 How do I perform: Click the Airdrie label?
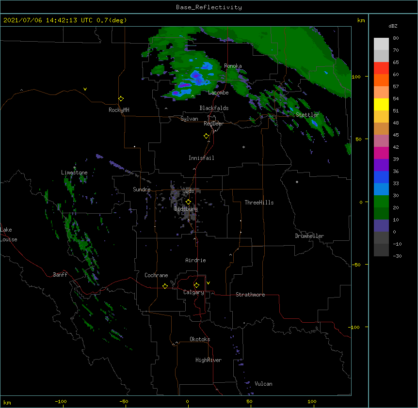click(196, 260)
